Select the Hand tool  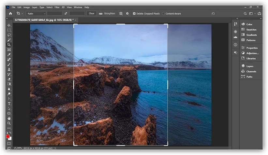9,118
